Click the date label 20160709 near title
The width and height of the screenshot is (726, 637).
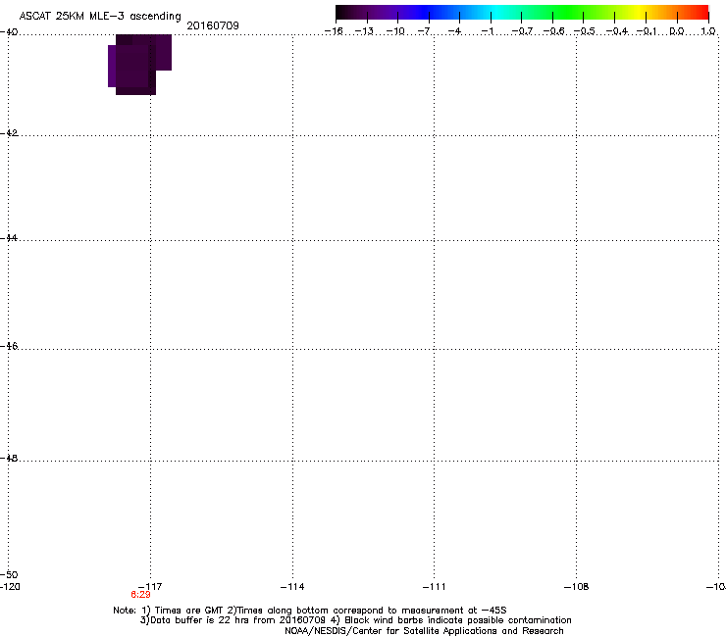[213, 25]
